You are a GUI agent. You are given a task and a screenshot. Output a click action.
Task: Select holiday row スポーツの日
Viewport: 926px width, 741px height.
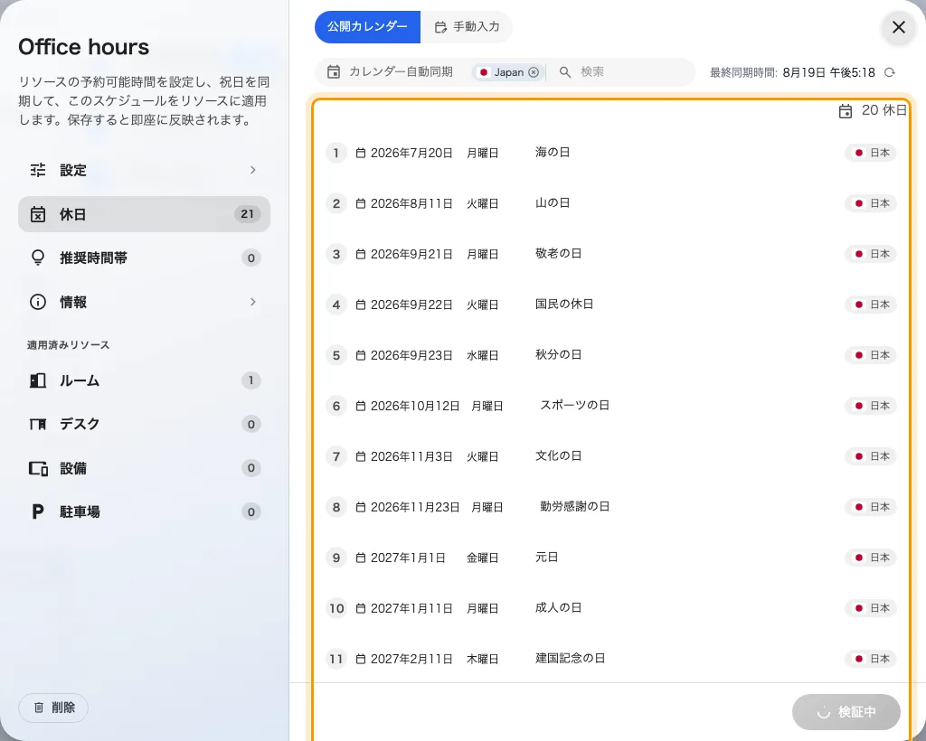coord(611,406)
